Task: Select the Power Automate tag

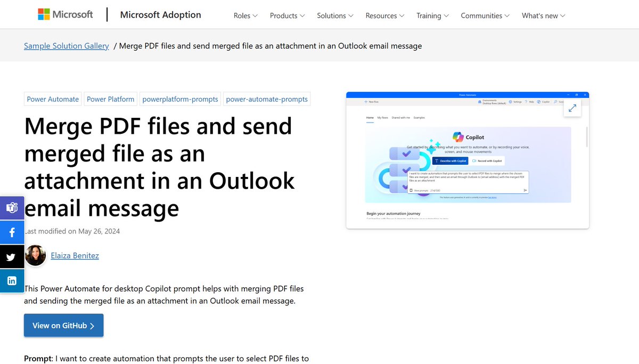Action: [53, 99]
